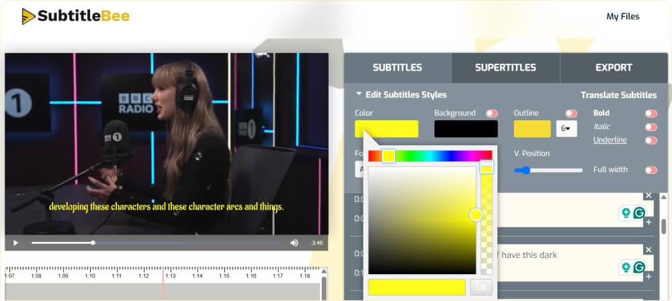Click Grammarly icon in second subtitle box
672x301 pixels.
coord(639,267)
